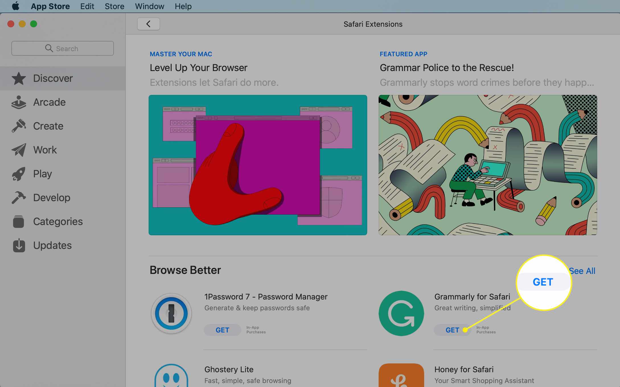Open the Play section label

(x=42, y=174)
